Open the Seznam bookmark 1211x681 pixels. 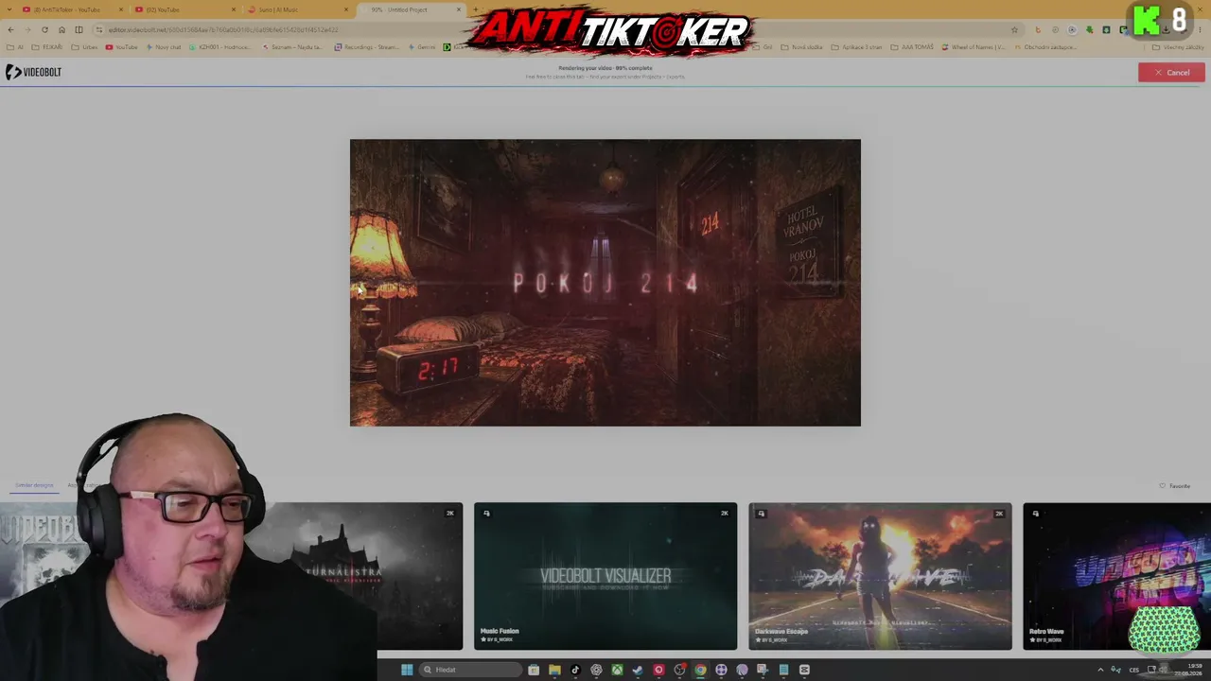point(293,47)
